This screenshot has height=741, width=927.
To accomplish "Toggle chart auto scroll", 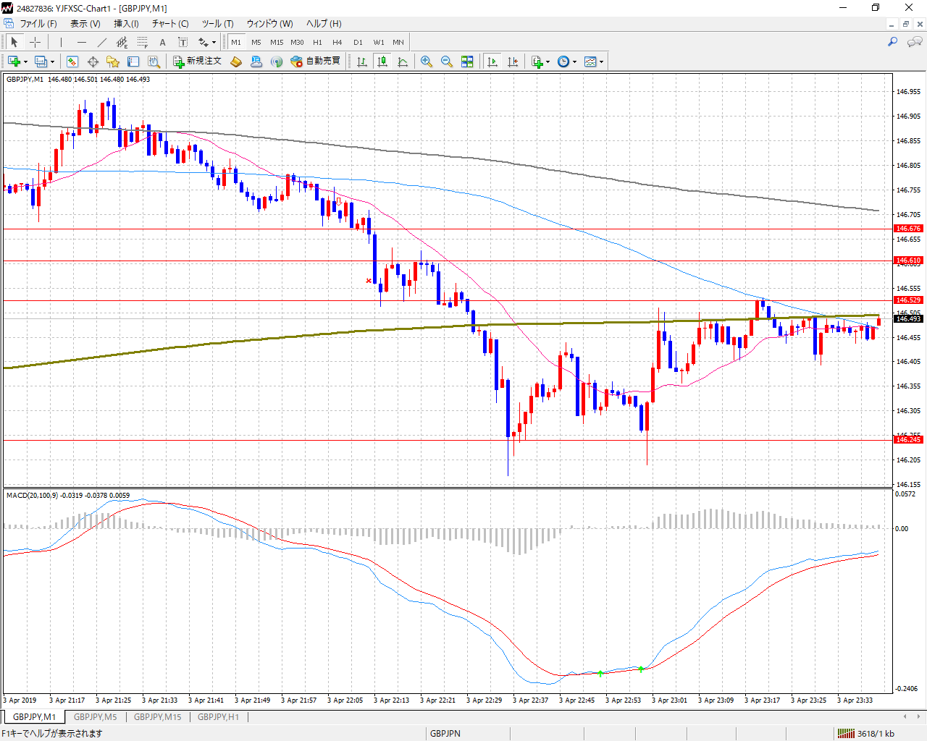I will tap(492, 62).
